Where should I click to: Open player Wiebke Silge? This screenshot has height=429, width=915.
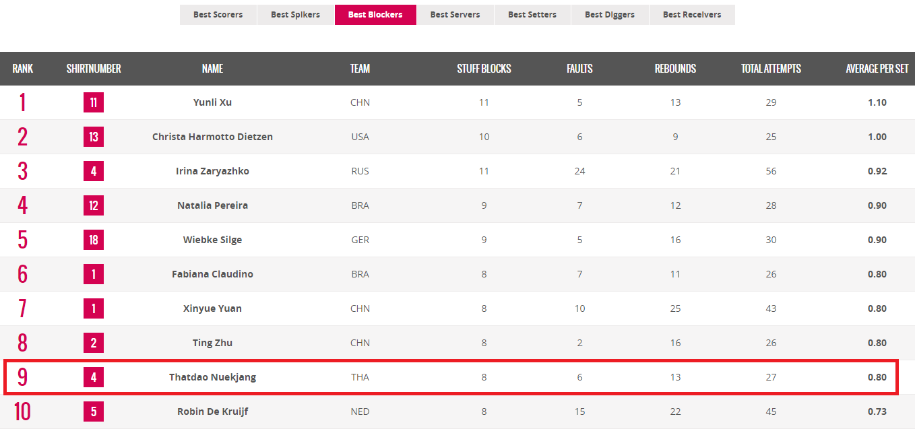pos(212,240)
